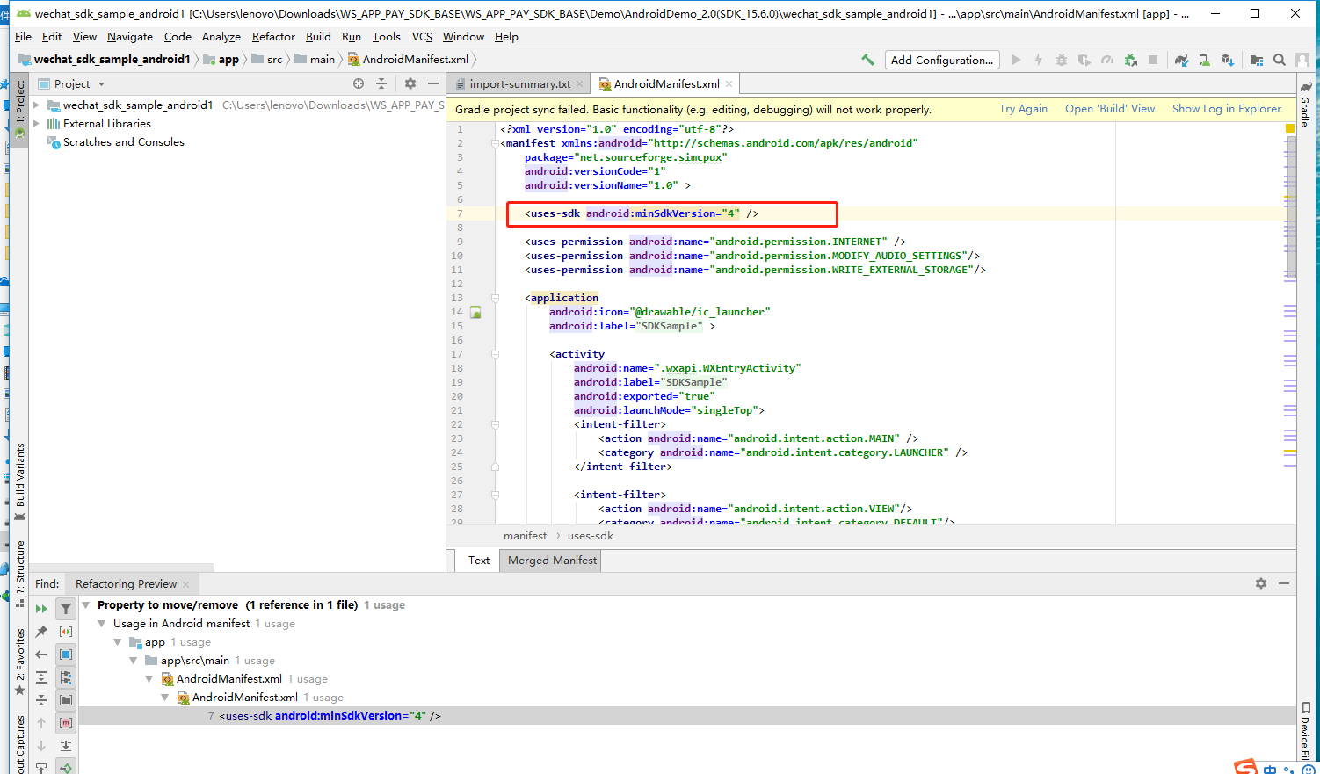
Task: Hide the Project panel with minus icon
Action: click(433, 83)
